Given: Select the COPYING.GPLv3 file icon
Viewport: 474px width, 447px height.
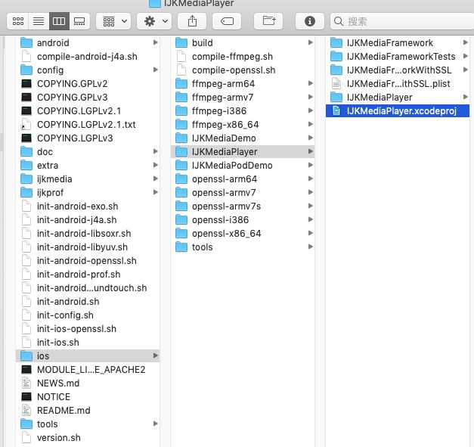Looking at the screenshot, I should (26, 97).
